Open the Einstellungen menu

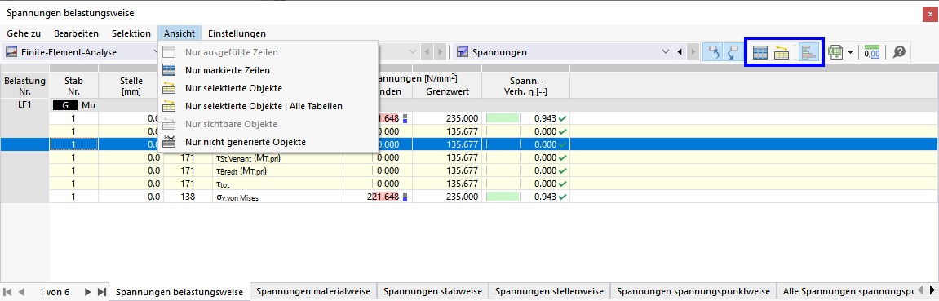(x=237, y=33)
